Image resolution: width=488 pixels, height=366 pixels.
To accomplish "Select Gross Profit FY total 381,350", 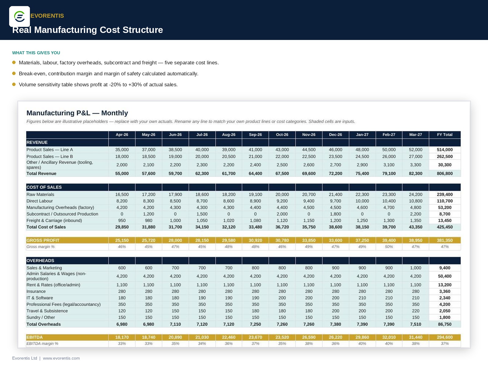I will click(x=445, y=240).
